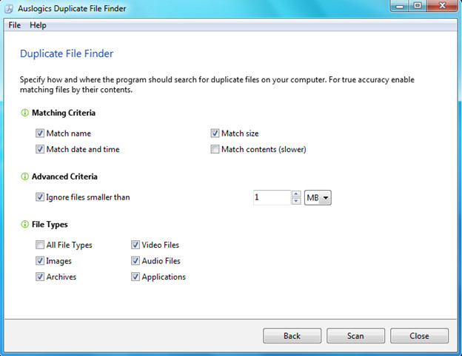This screenshot has height=356, width=462.
Task: Click the Duplicate File Finder heading
Action: coord(67,53)
